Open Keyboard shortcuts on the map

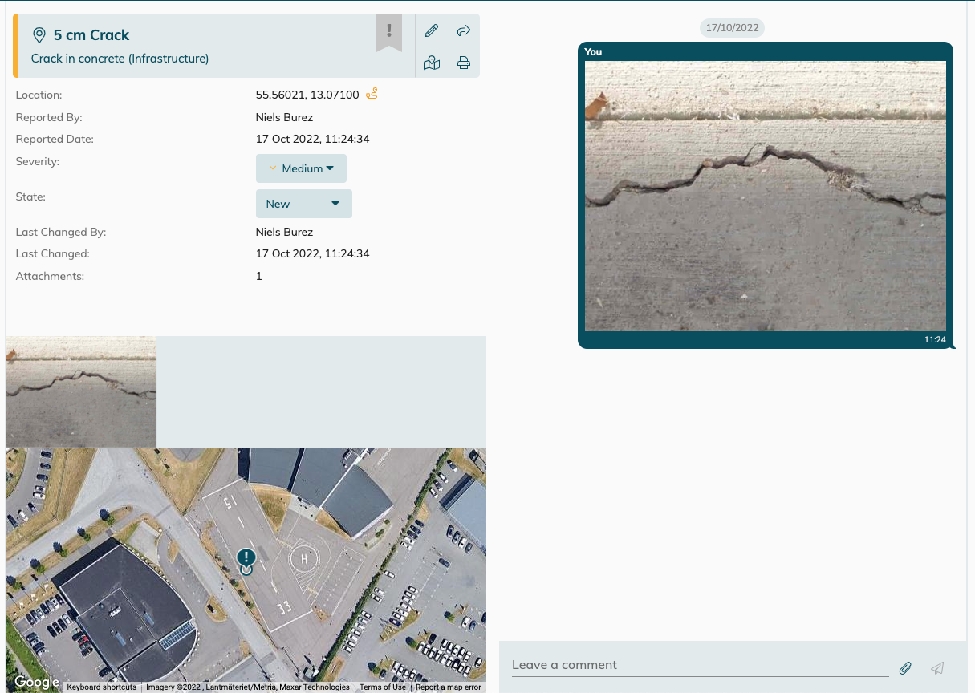click(102, 687)
